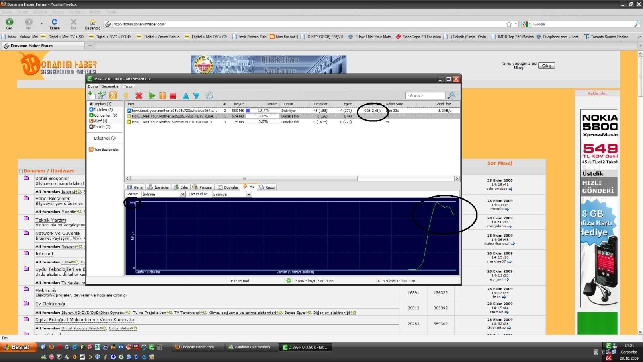Switch to the Eşler tab
Viewport: 643px width, 362px height.
[x=181, y=187]
